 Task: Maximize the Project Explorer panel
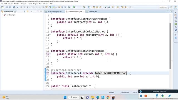point(41,11)
